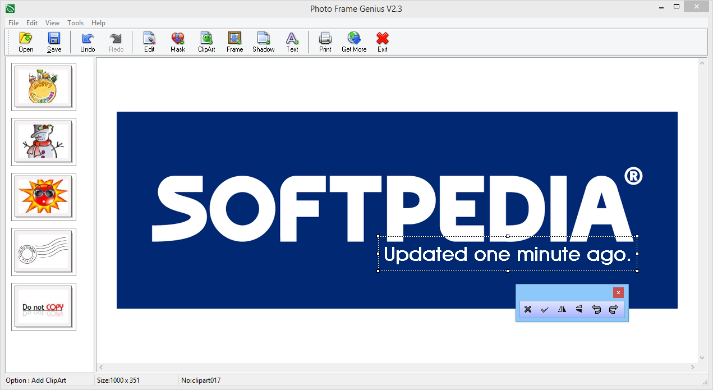Click the vertical scrollbar down arrow
Image resolution: width=713 pixels, height=390 pixels.
702,358
